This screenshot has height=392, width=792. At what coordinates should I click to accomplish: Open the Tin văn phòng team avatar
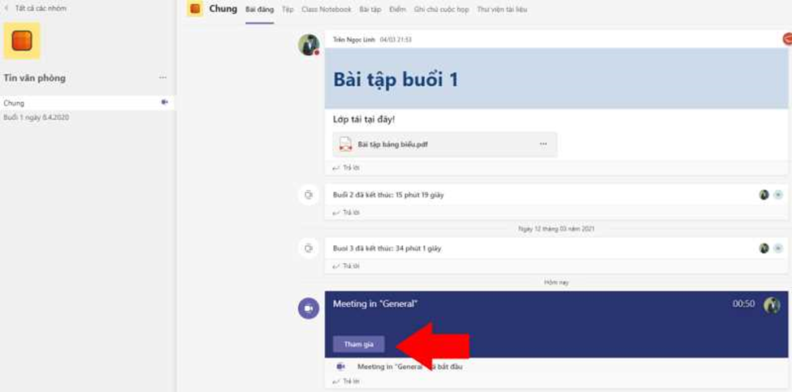pos(22,41)
